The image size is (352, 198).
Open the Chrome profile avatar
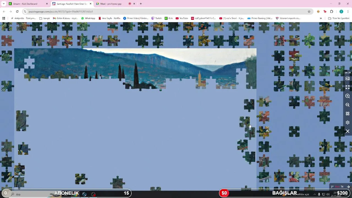341,12
